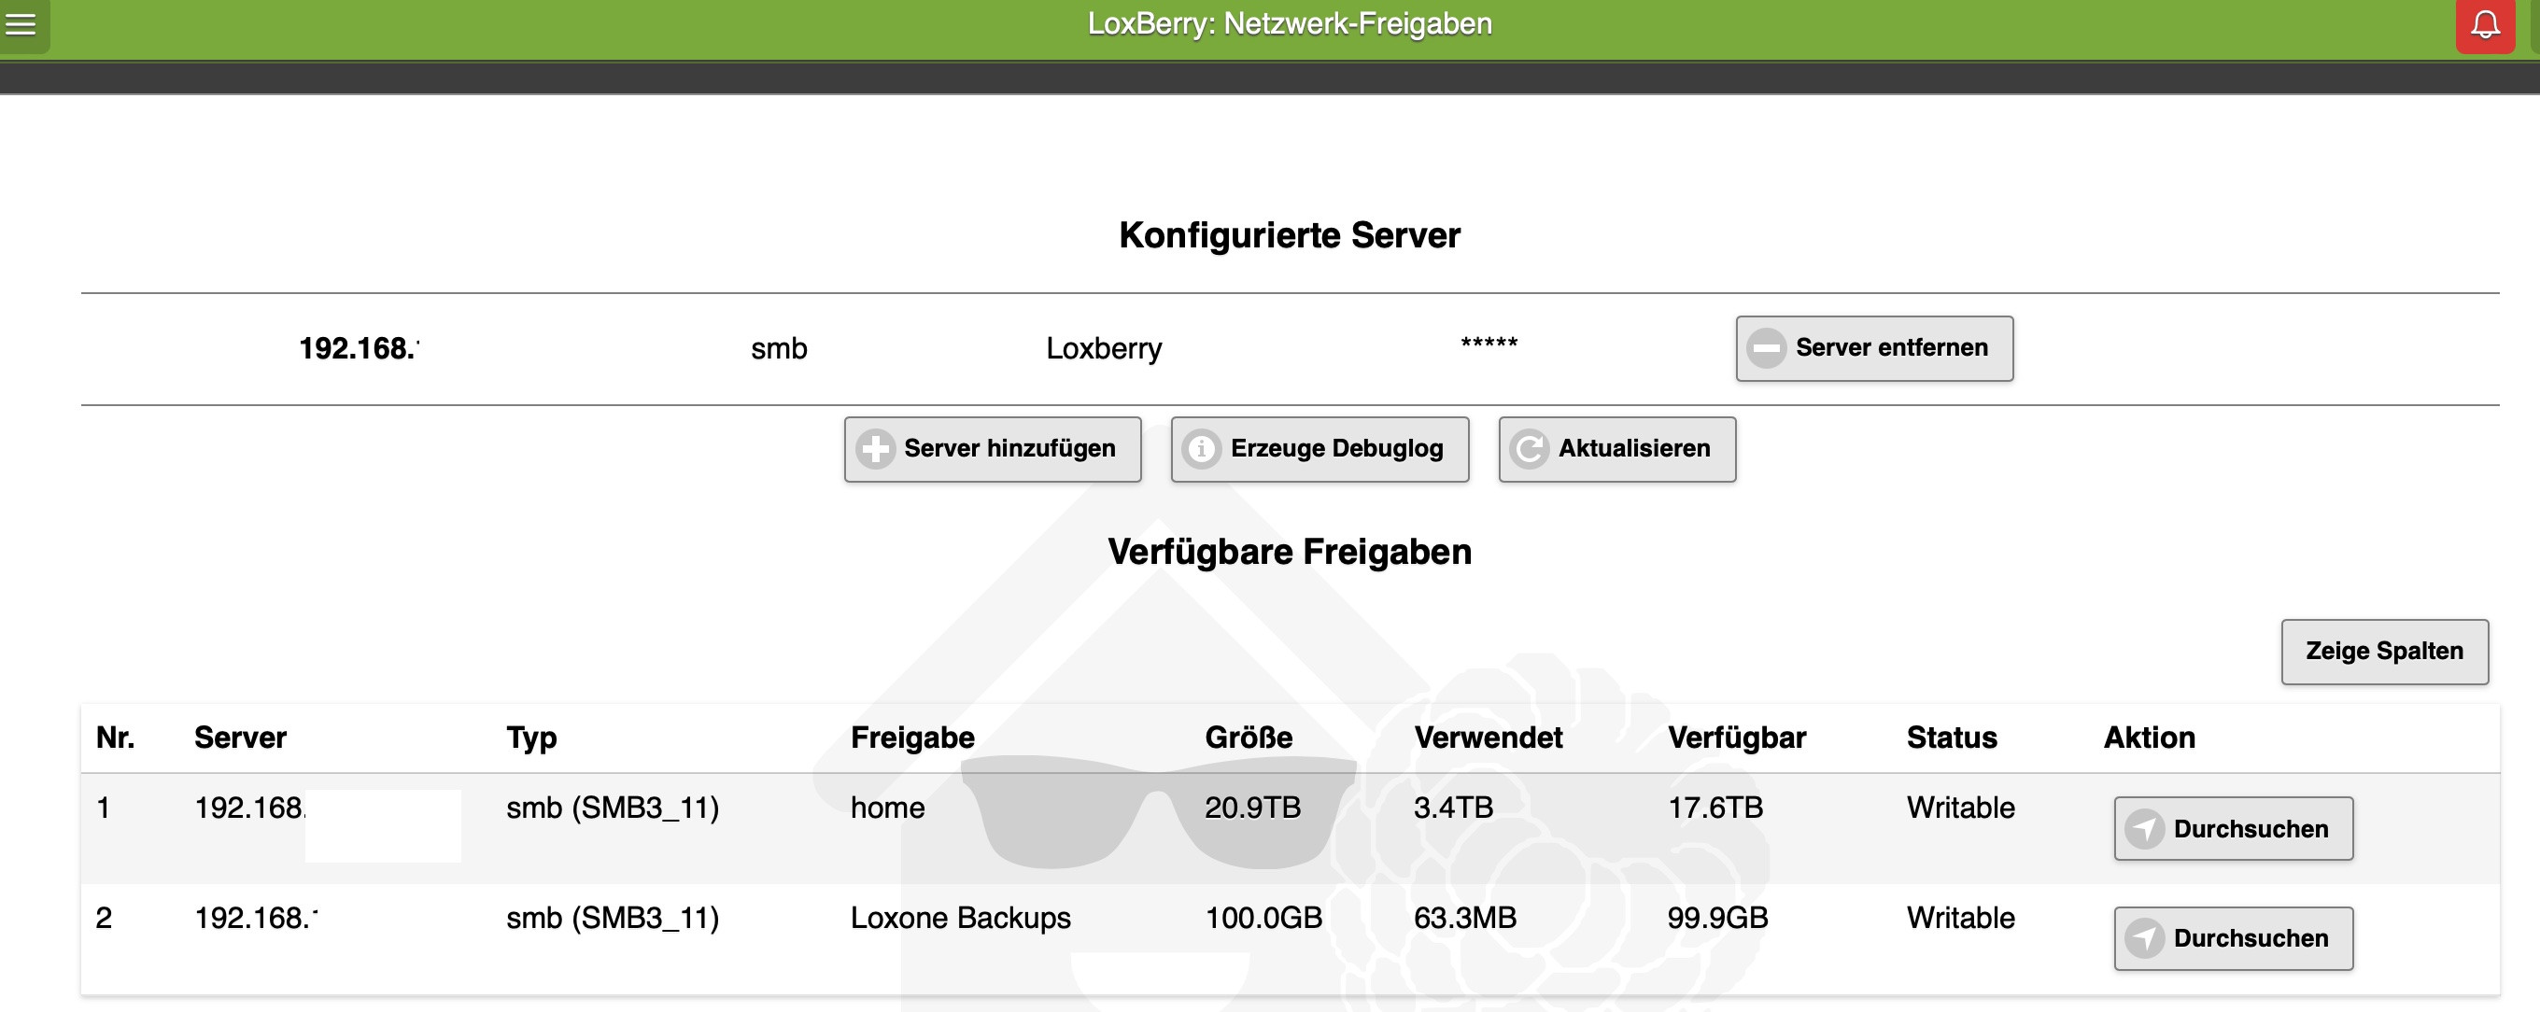Click refresh icon on Aktualisieren
Viewport: 2540px width, 1012px height.
click(1530, 449)
